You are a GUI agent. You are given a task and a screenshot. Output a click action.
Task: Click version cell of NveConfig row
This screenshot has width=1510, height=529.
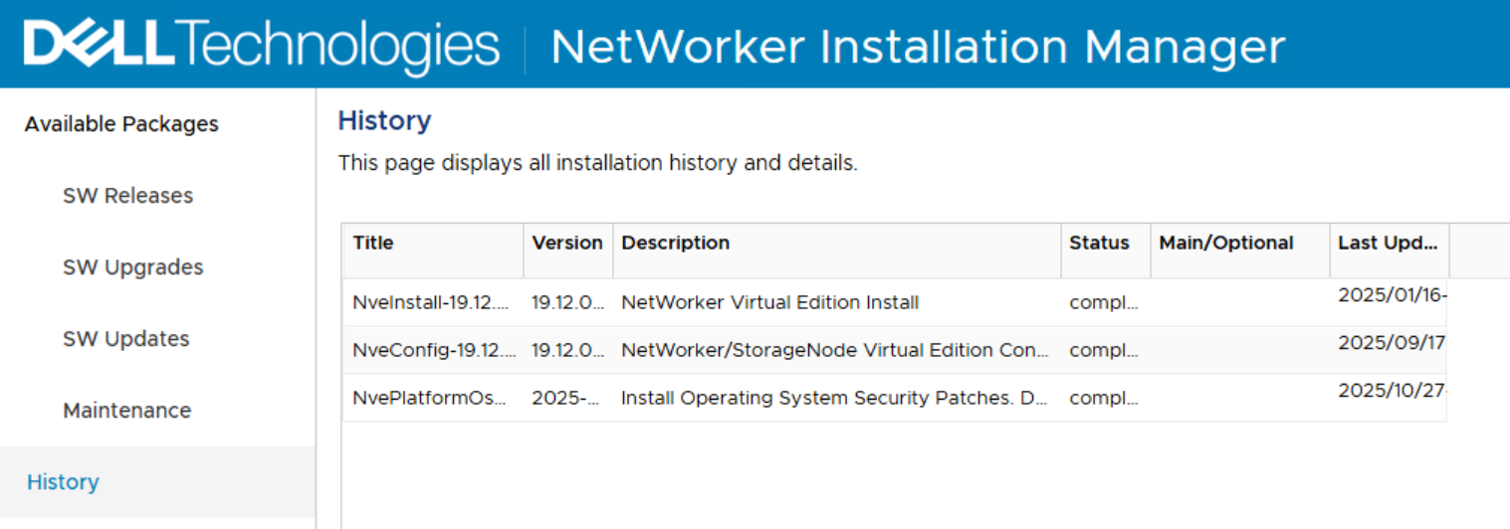[567, 350]
